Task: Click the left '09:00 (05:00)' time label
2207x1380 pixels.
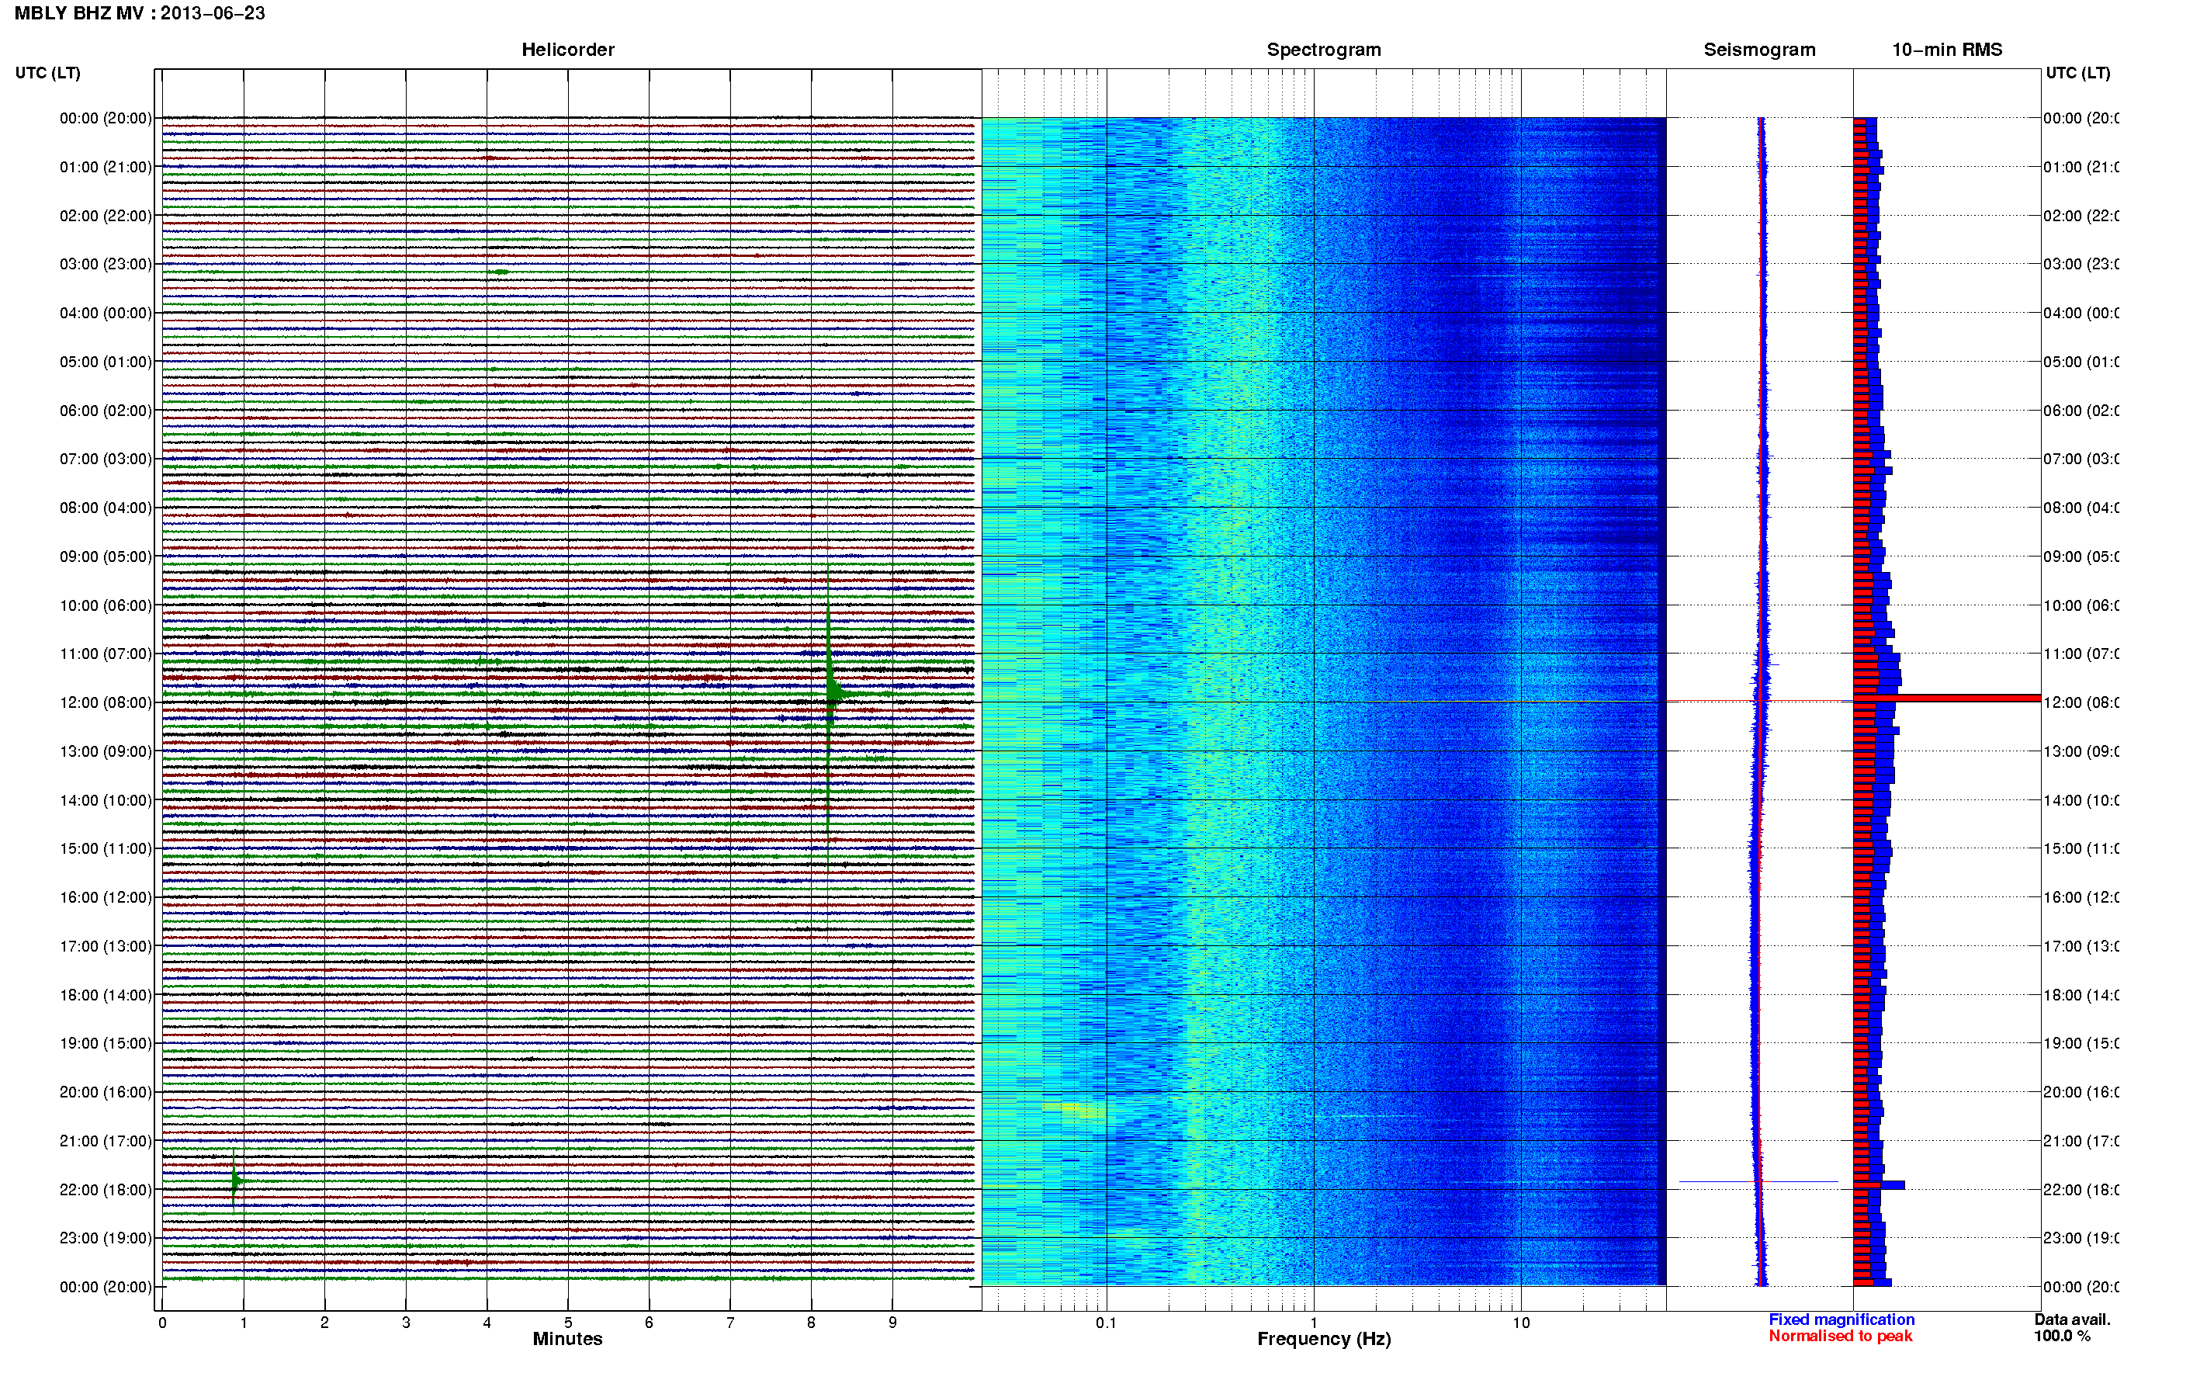Action: coord(106,556)
